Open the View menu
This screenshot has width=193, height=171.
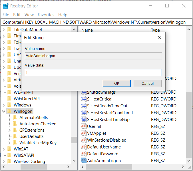point(29,15)
